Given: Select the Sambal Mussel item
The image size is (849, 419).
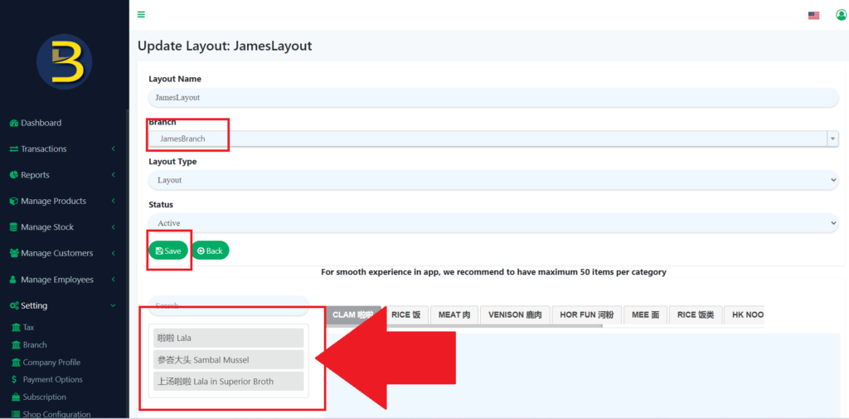Looking at the screenshot, I should coord(228,359).
